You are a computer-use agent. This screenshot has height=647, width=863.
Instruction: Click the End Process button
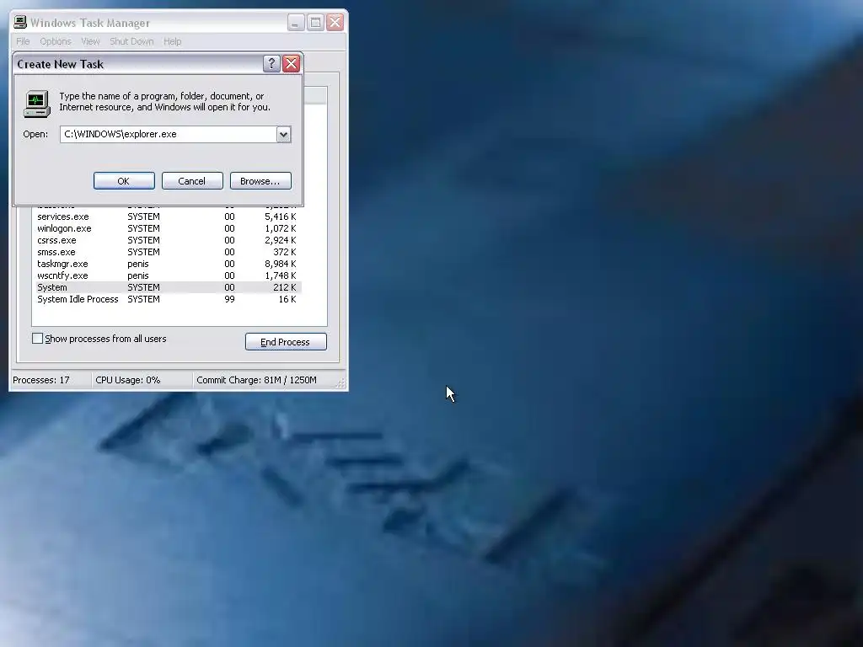[286, 342]
